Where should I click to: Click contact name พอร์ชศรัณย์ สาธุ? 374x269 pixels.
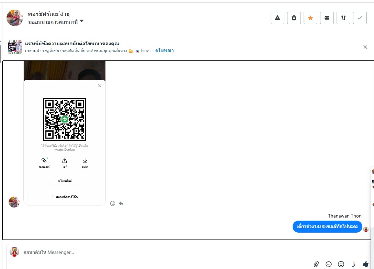click(49, 14)
